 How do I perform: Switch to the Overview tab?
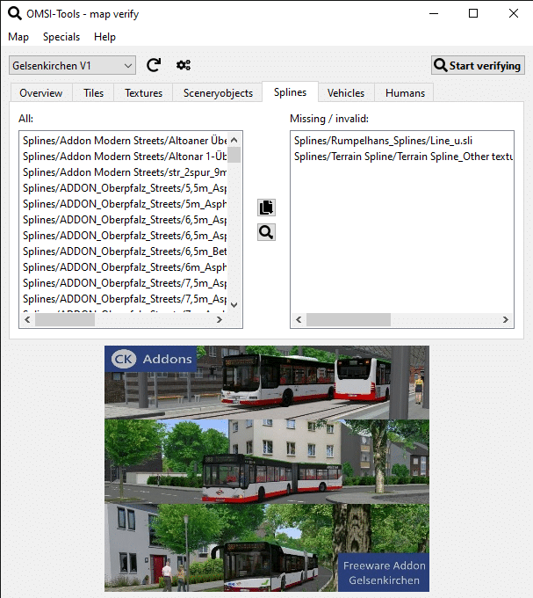click(x=41, y=92)
